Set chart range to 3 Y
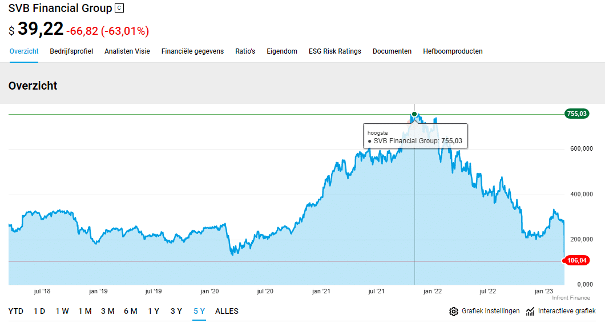Viewport: 605px width, 323px height. click(x=176, y=311)
